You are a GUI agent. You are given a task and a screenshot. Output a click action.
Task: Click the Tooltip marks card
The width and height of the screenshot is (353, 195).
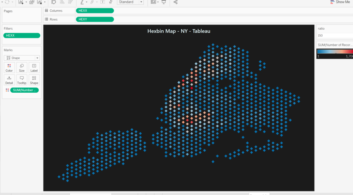(x=22, y=80)
